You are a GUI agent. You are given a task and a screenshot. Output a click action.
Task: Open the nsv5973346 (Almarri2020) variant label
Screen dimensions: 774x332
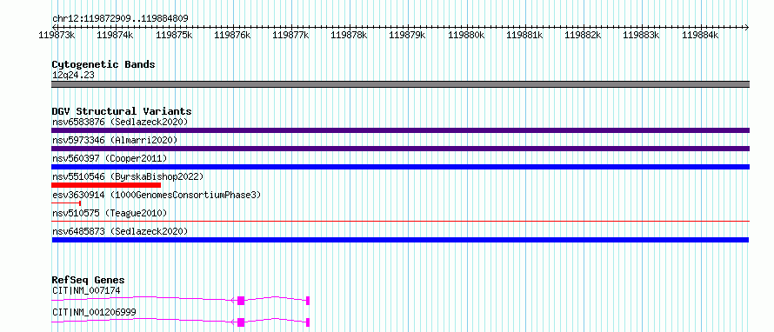pos(115,140)
